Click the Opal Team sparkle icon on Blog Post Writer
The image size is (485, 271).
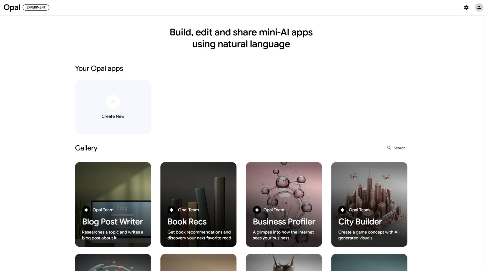click(x=86, y=210)
